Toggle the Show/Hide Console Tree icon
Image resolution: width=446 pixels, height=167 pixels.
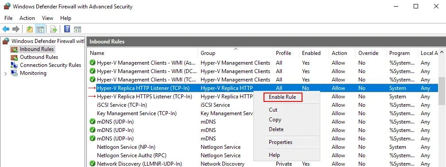click(x=40, y=29)
